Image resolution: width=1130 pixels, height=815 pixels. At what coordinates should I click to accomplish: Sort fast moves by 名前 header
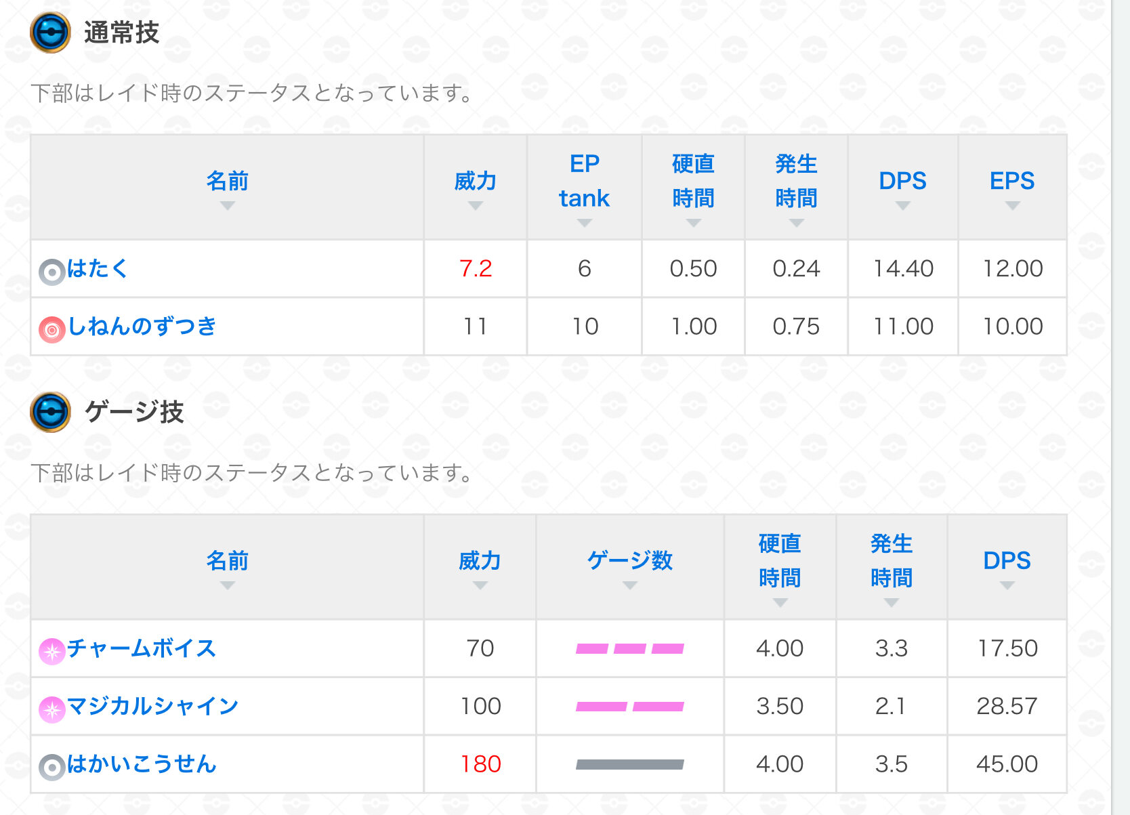227,186
